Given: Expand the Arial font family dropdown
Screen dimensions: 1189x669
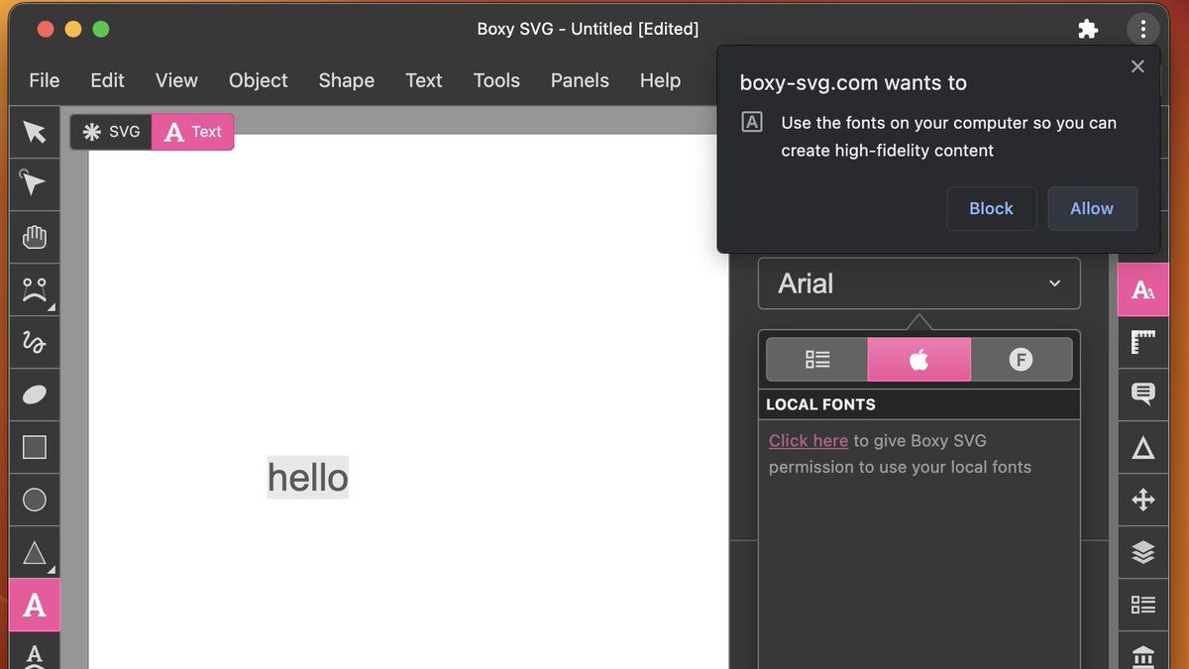Looking at the screenshot, I should pos(919,283).
